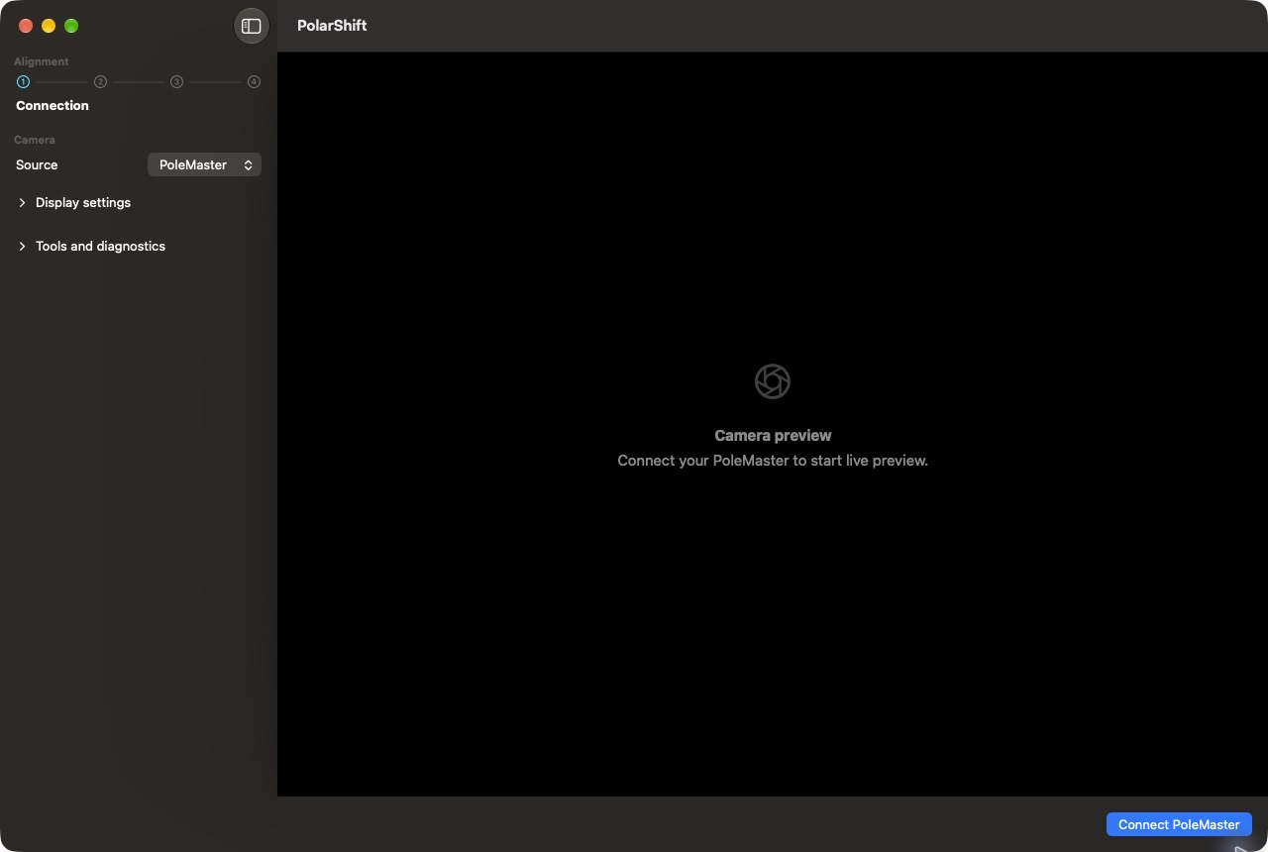Maximize window with green button

[71, 26]
